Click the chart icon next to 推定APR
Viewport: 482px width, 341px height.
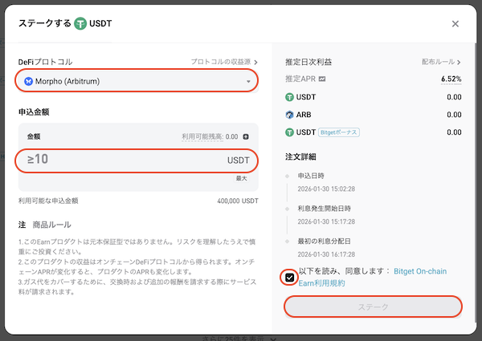(322, 79)
